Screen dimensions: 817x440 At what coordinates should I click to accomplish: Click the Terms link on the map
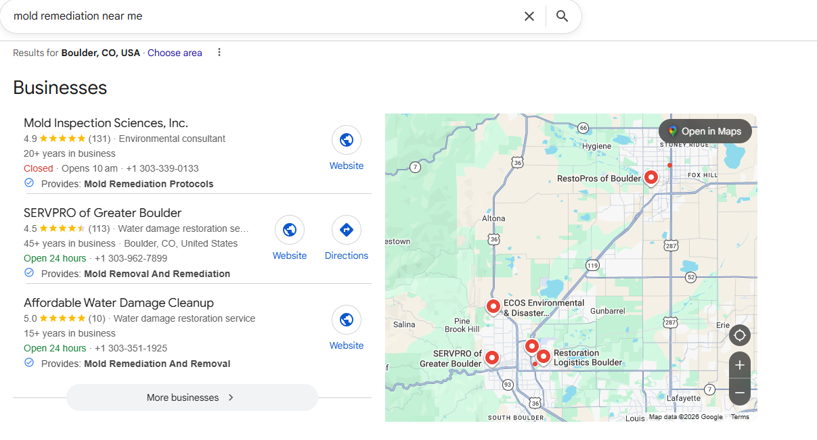(x=740, y=417)
